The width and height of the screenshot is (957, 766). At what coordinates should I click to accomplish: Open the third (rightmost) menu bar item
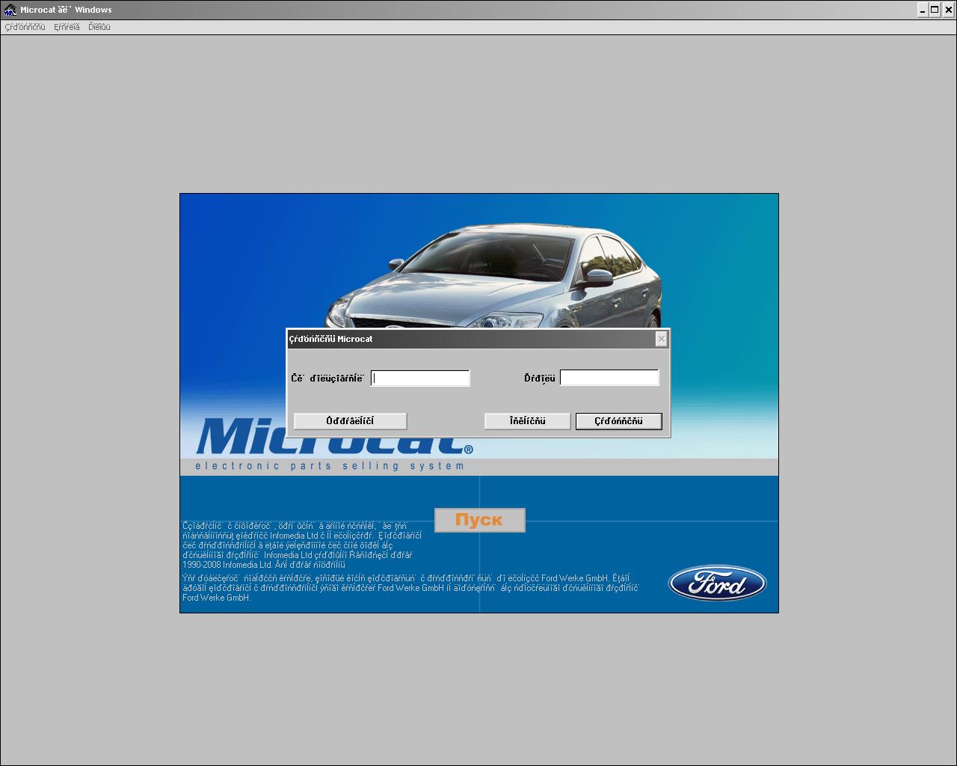pos(99,27)
